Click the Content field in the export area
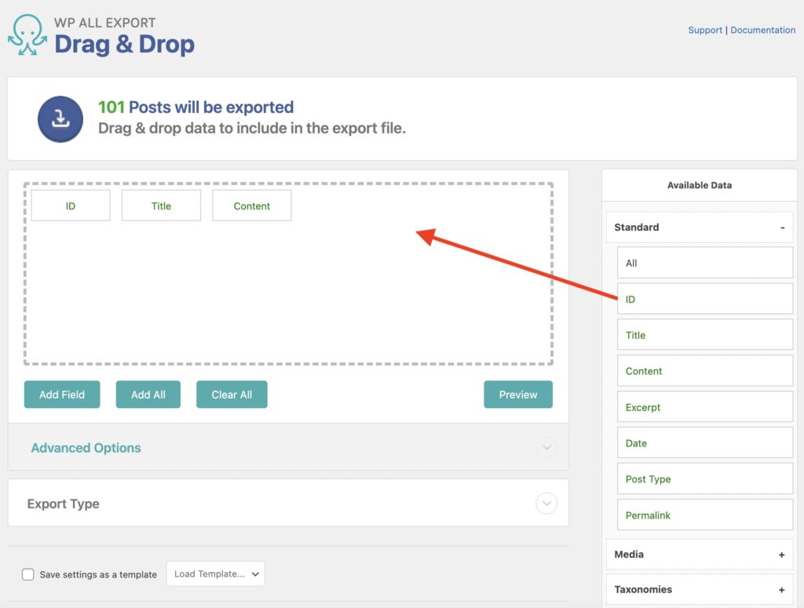The image size is (804, 608). coord(251,205)
